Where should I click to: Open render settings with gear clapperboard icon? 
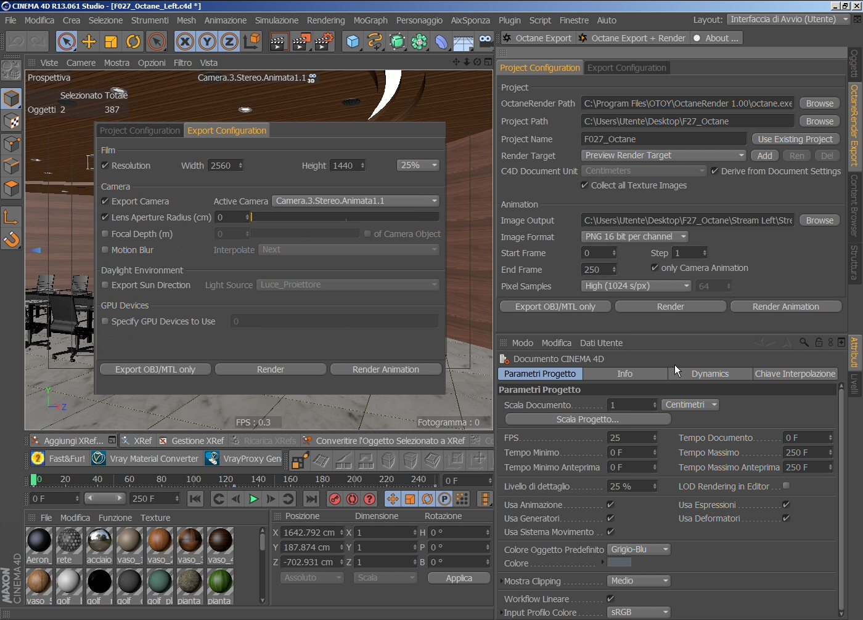coord(324,41)
